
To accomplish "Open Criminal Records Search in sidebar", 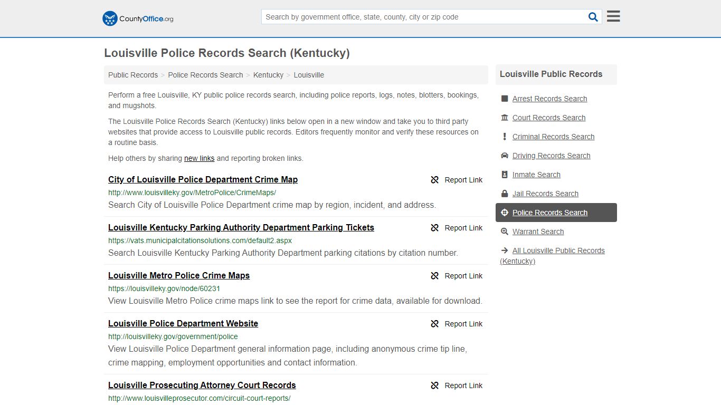I will coord(553,137).
